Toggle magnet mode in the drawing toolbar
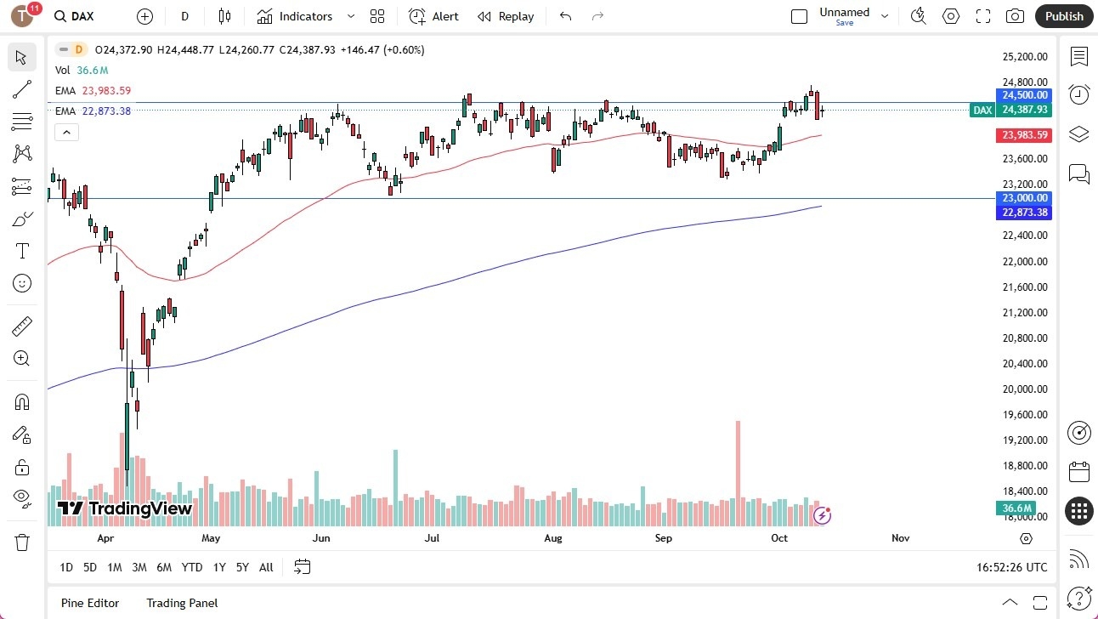The height and width of the screenshot is (619, 1098). click(21, 401)
